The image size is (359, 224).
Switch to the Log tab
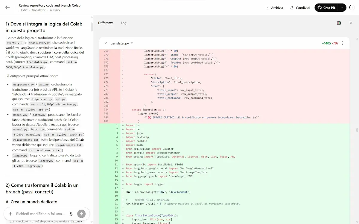tap(124, 23)
